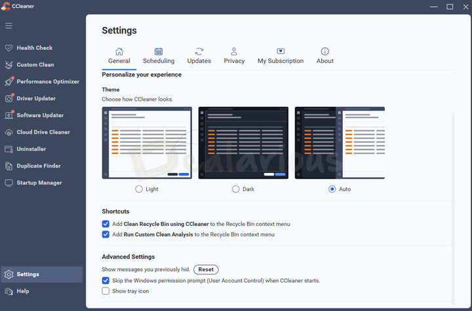The image size is (472, 311).
Task: Click the Scheduling calendar icon
Action: click(x=159, y=52)
